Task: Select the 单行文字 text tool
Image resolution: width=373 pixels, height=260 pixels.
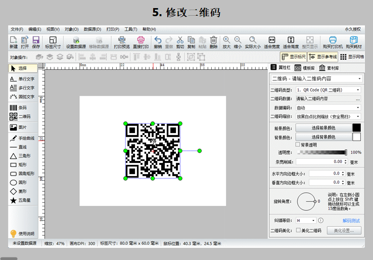Action: click(x=23, y=79)
